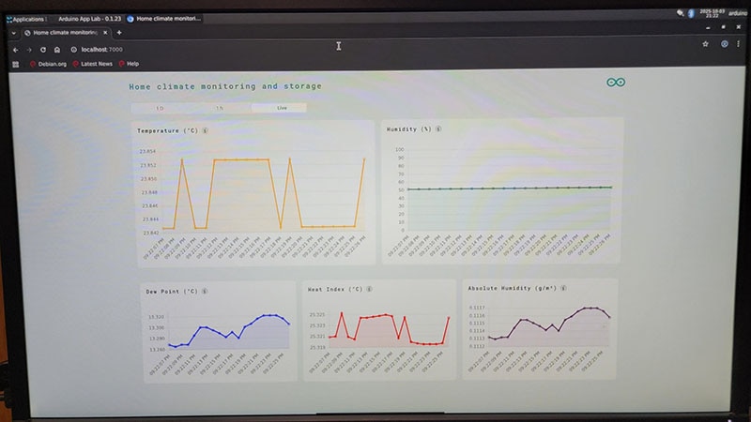Click the Temperature info icon

pyautogui.click(x=206, y=130)
